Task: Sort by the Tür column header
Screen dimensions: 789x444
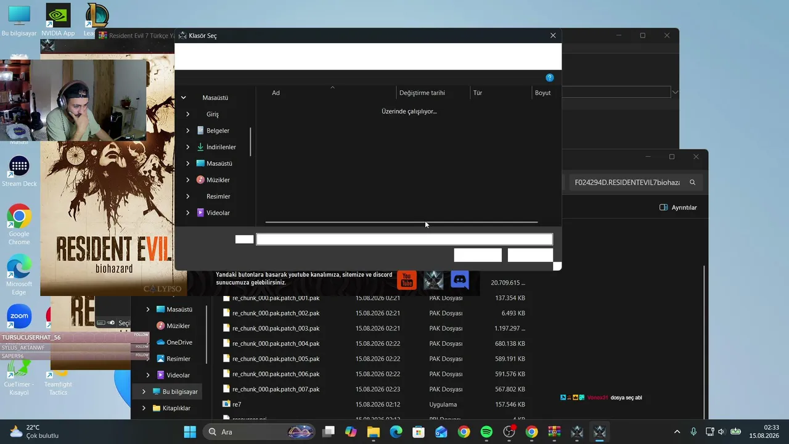Action: click(x=478, y=92)
